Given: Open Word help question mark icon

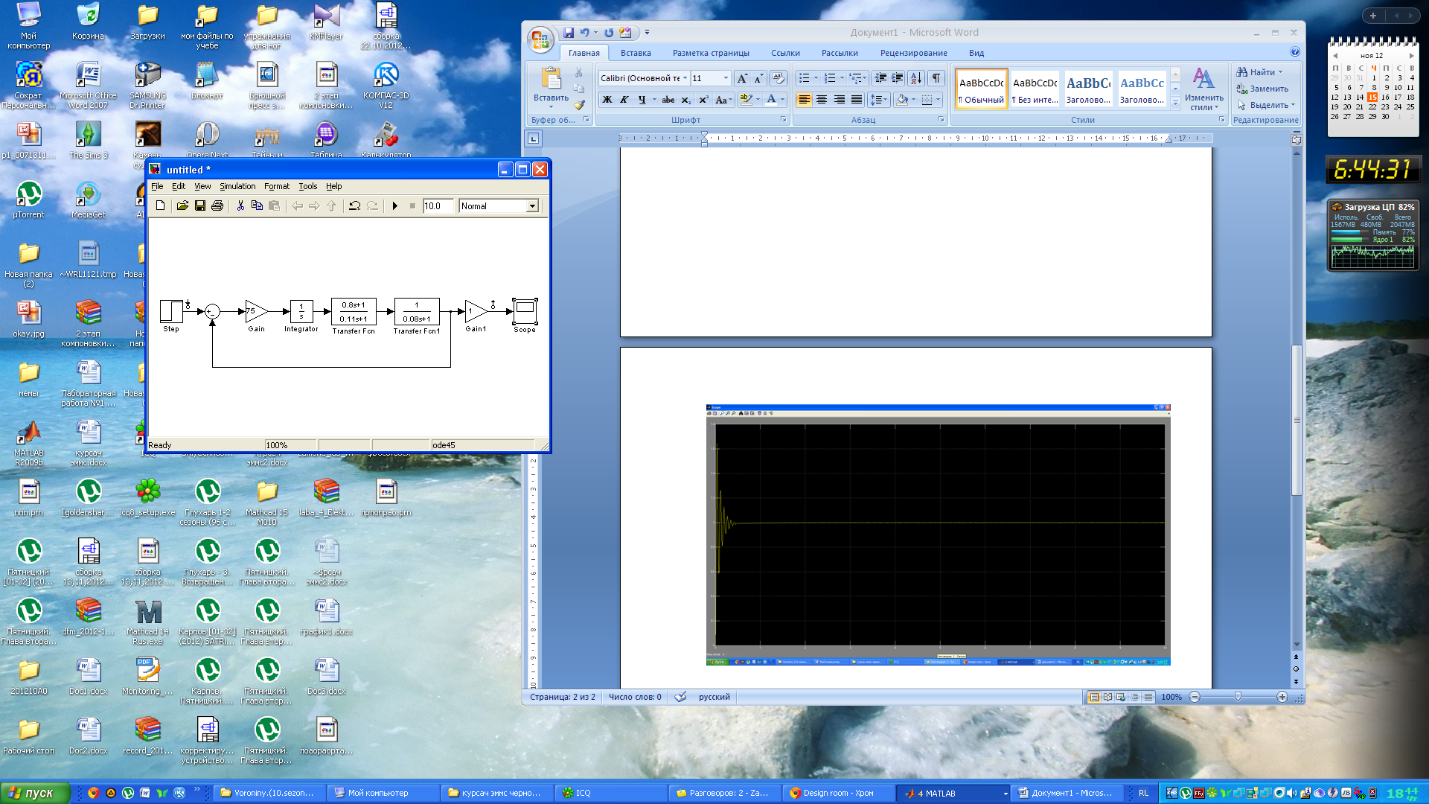Looking at the screenshot, I should [x=1295, y=52].
